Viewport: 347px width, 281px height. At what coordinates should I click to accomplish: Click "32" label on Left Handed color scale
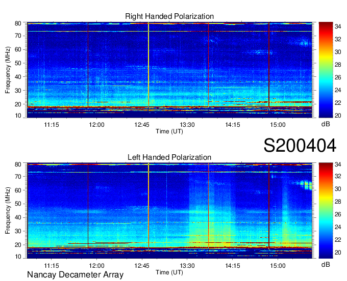pos(338,176)
